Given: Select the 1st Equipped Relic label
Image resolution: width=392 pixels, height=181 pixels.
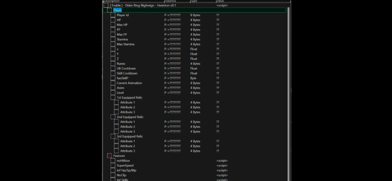Looking at the screenshot, I should (129, 98).
